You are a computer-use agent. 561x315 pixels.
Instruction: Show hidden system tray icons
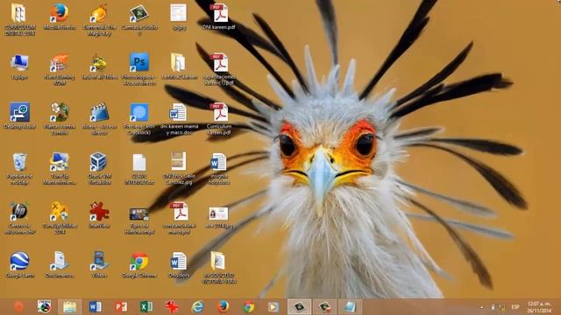point(481,307)
